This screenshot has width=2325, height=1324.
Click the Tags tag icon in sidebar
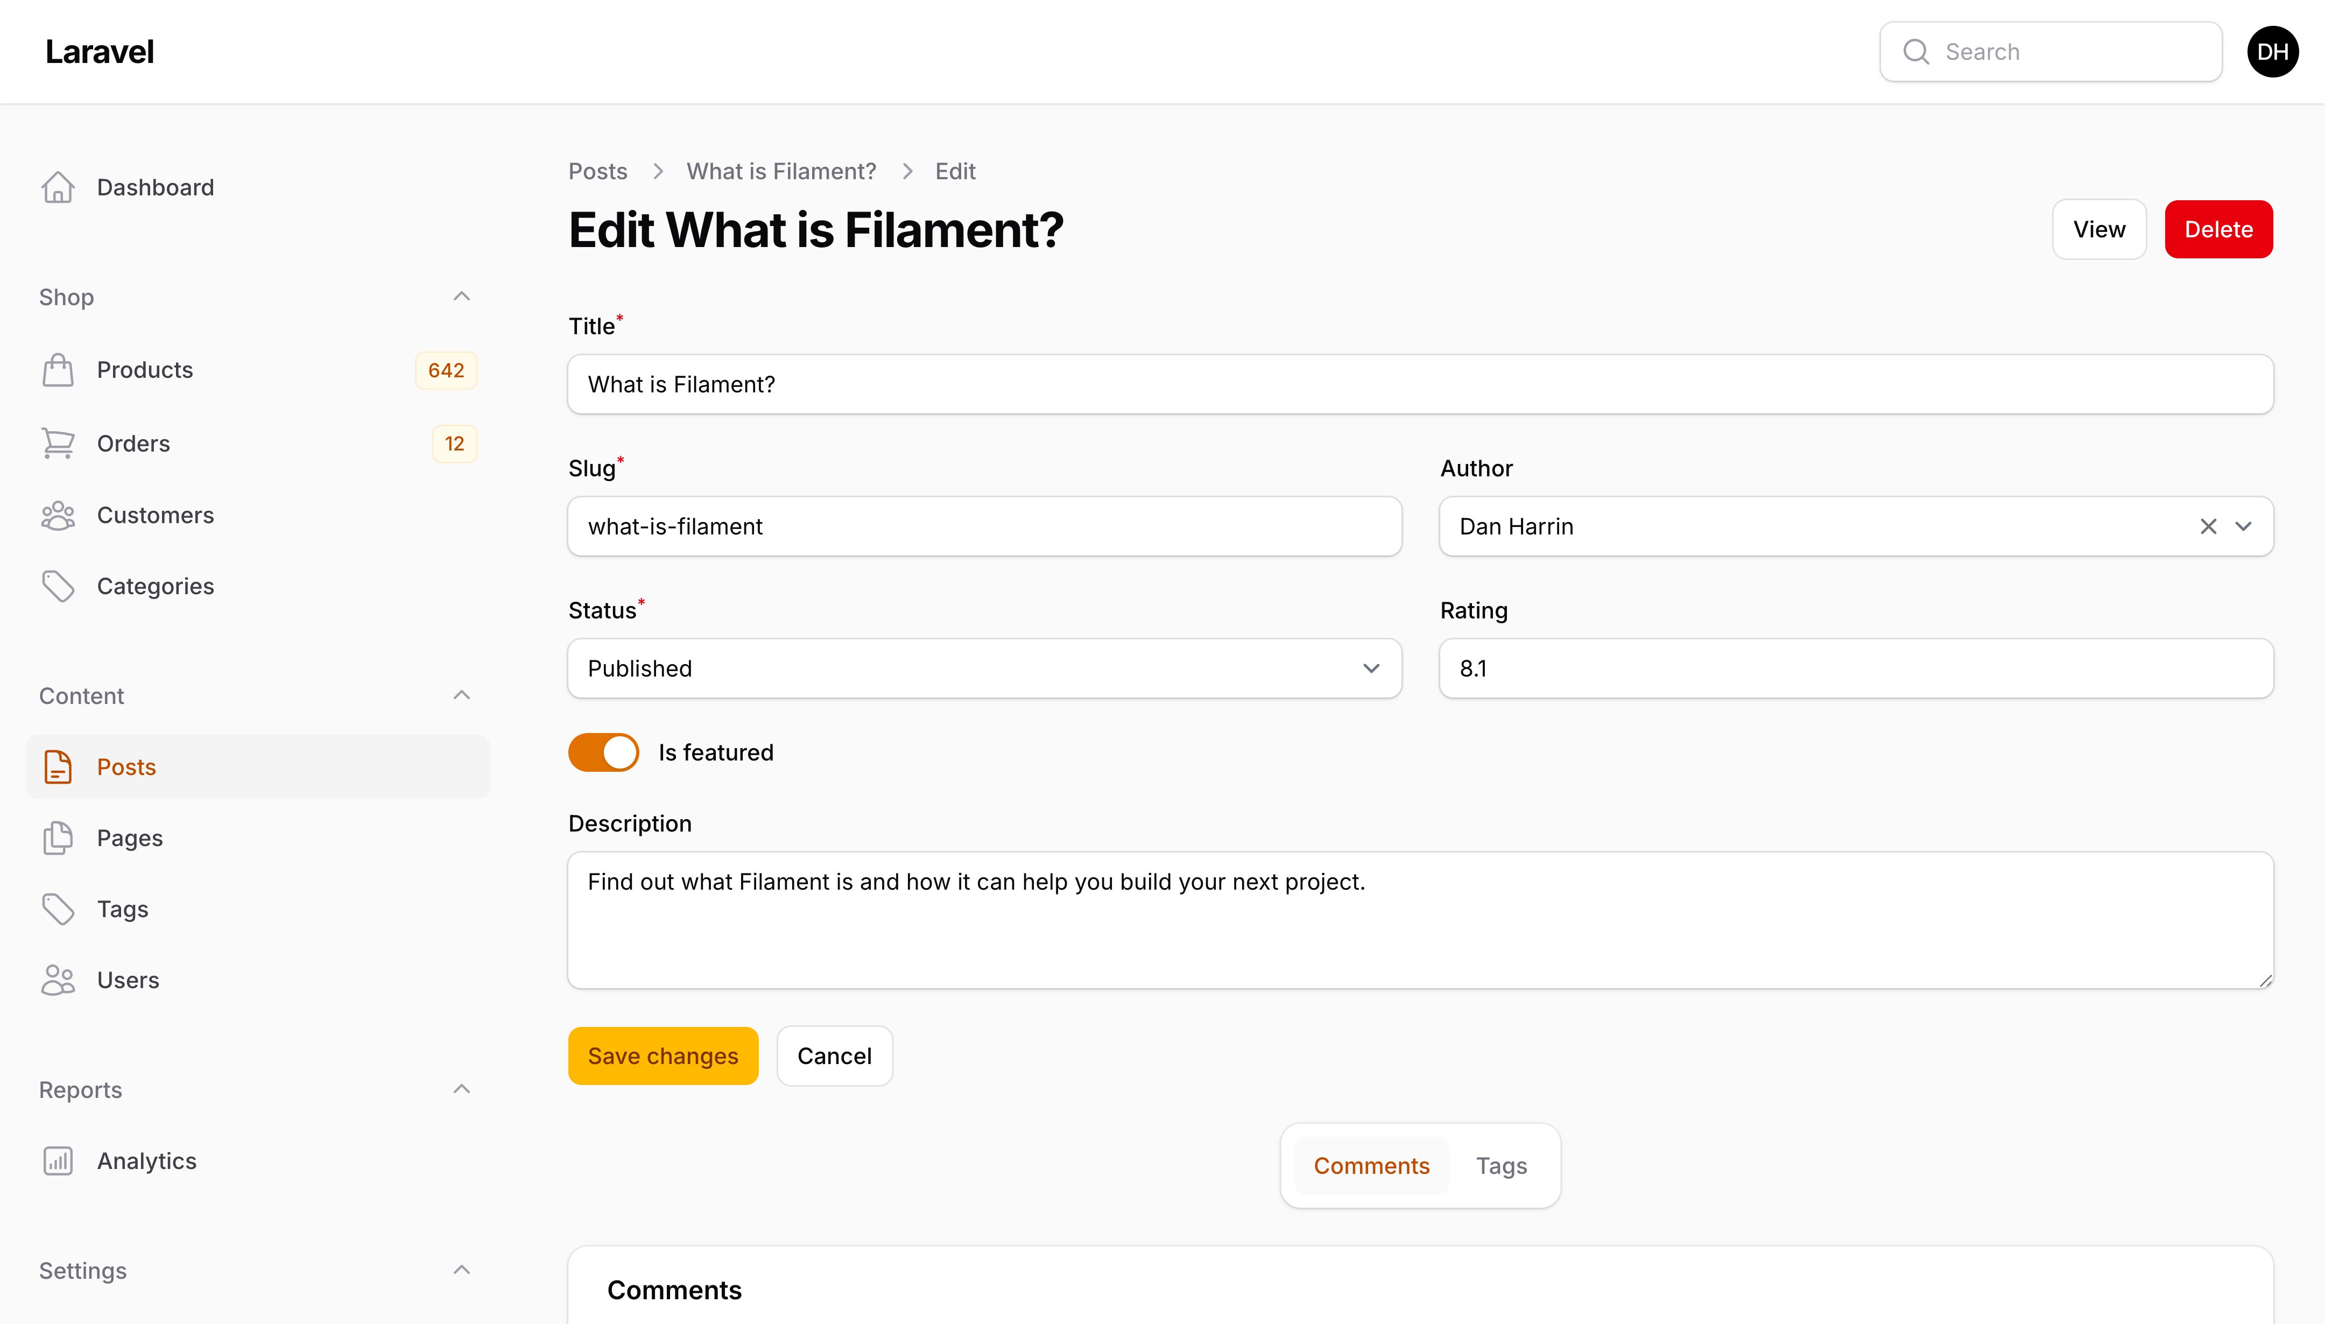(58, 909)
